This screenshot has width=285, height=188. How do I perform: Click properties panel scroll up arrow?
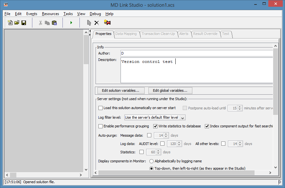point(276,46)
